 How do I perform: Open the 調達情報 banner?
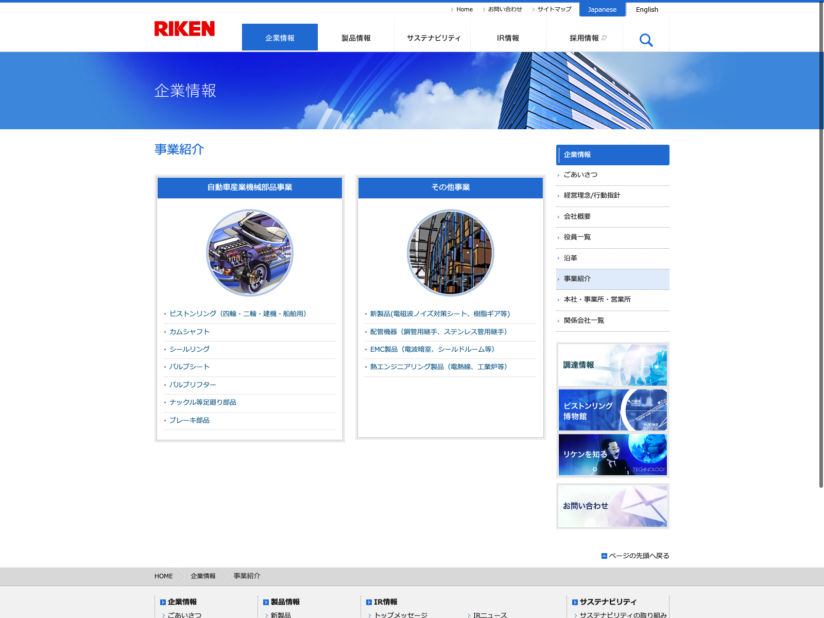coord(612,365)
